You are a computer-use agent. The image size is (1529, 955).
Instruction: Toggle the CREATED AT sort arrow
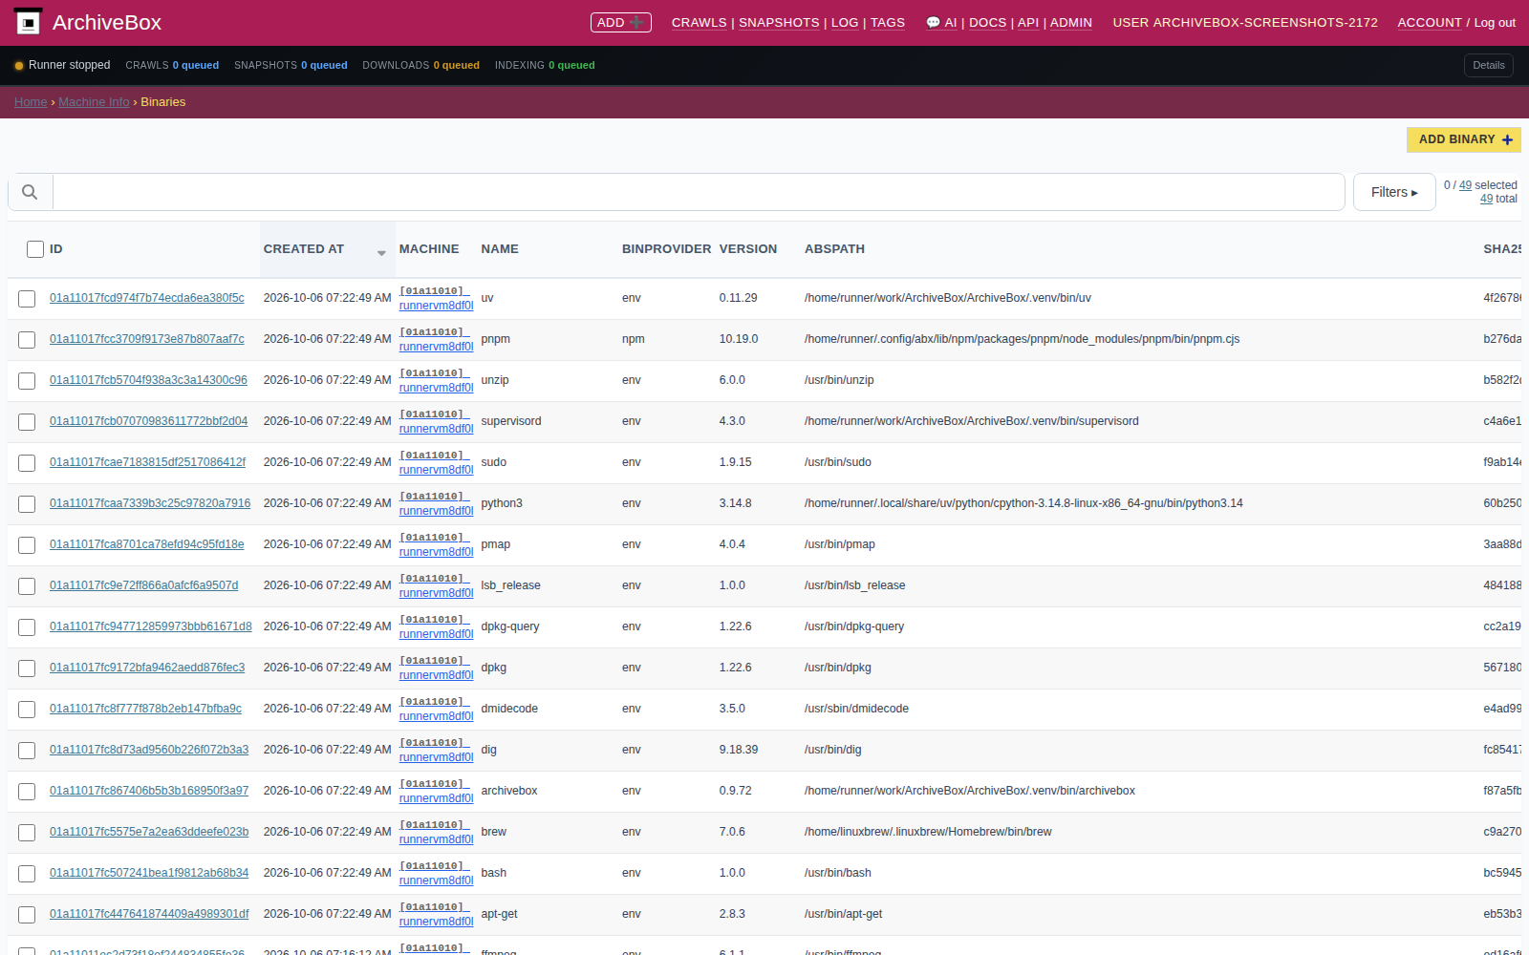pos(381,253)
